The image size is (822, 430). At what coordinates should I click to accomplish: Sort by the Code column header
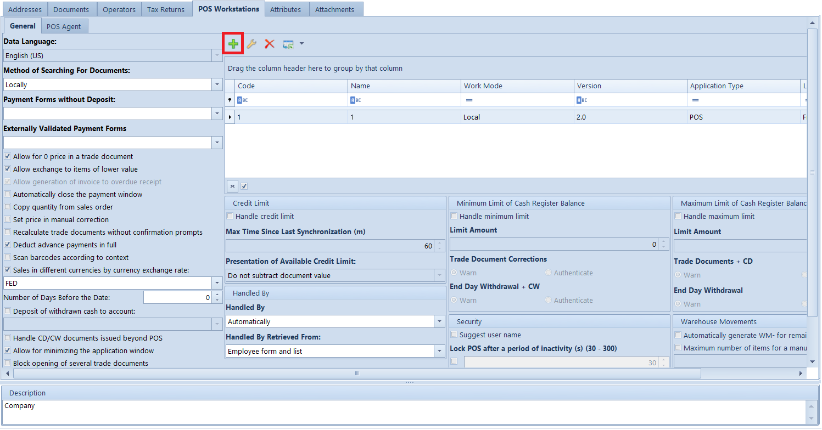291,86
